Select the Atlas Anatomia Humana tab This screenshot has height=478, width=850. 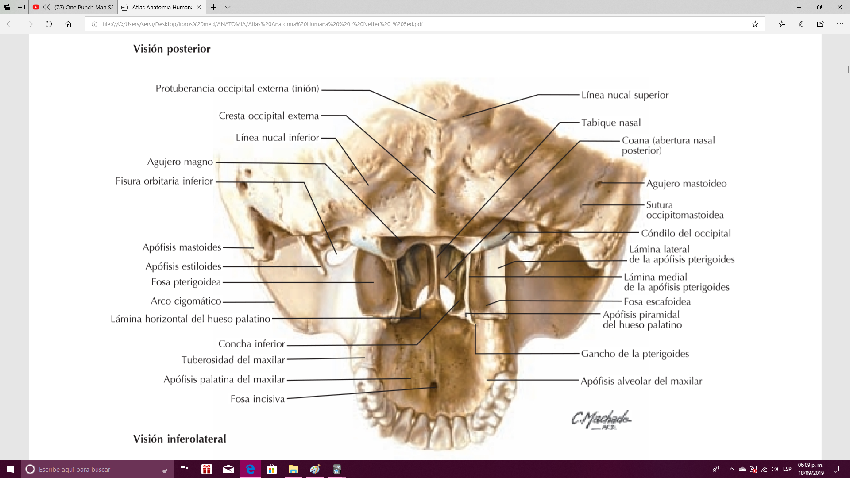(x=161, y=7)
